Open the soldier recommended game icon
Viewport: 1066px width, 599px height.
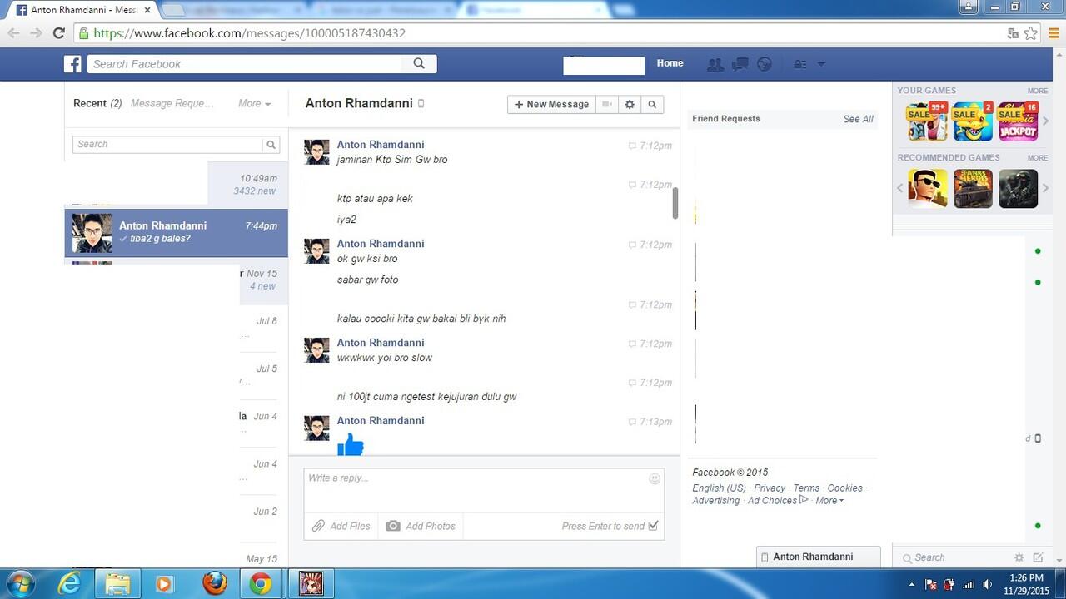(1018, 189)
